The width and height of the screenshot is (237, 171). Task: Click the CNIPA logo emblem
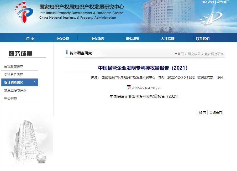(24, 13)
